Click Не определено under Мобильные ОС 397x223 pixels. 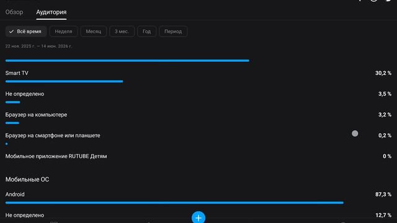tap(25, 215)
